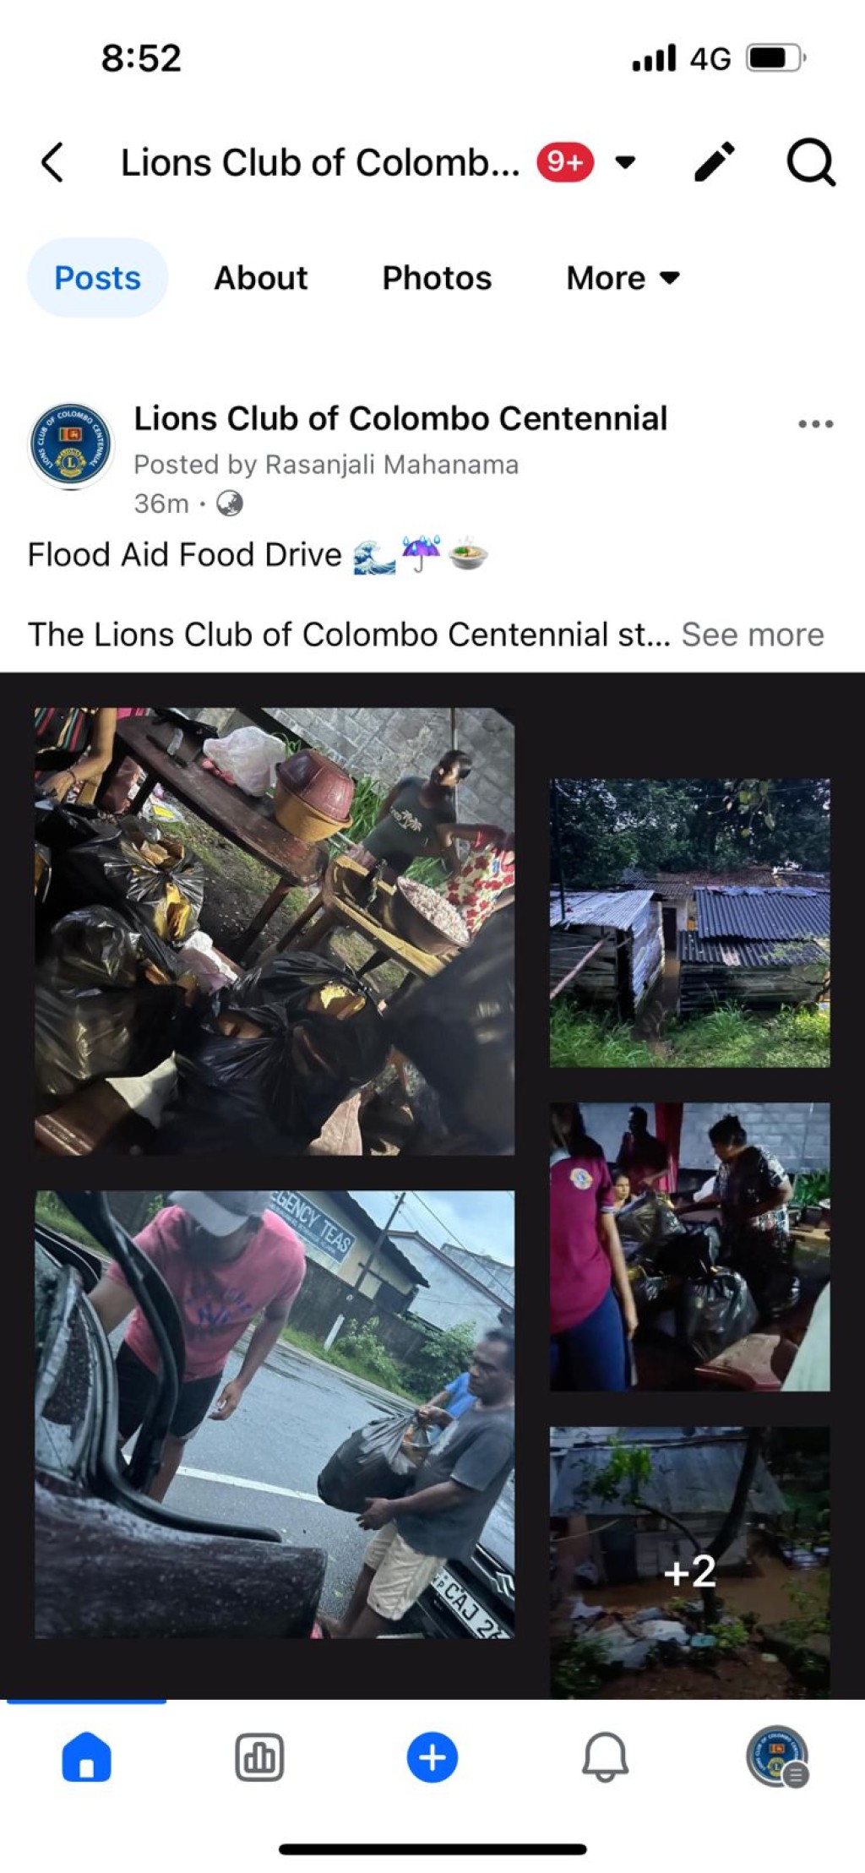Viewport: 865px width, 1873px height.
Task: Open the pencil edit icon
Action: click(x=714, y=161)
